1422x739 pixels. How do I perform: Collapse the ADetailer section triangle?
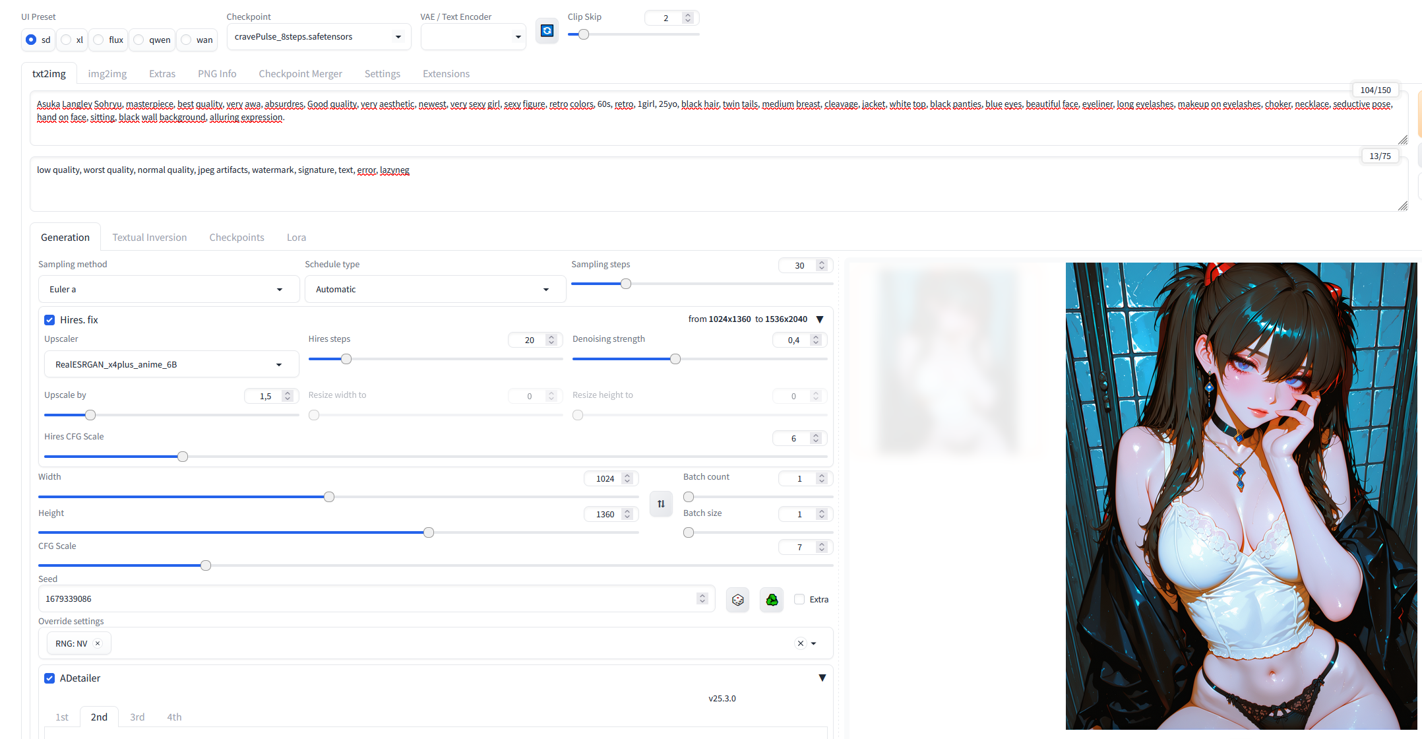(822, 678)
